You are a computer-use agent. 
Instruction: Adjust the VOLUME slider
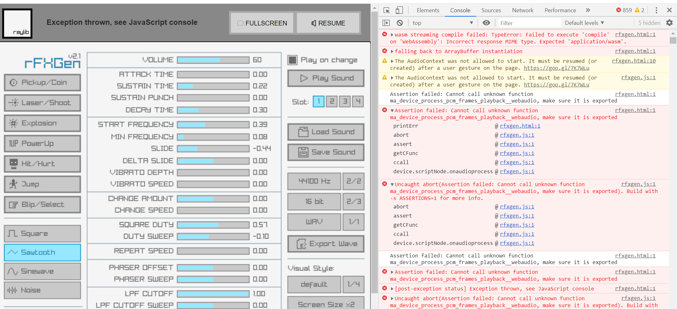pos(213,59)
